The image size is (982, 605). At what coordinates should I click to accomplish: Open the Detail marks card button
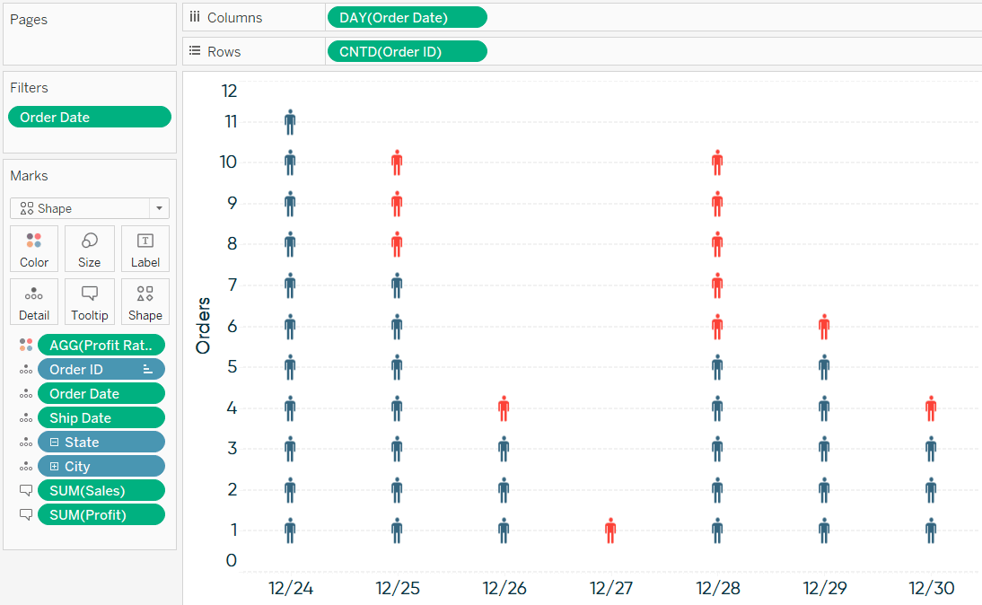(x=34, y=302)
